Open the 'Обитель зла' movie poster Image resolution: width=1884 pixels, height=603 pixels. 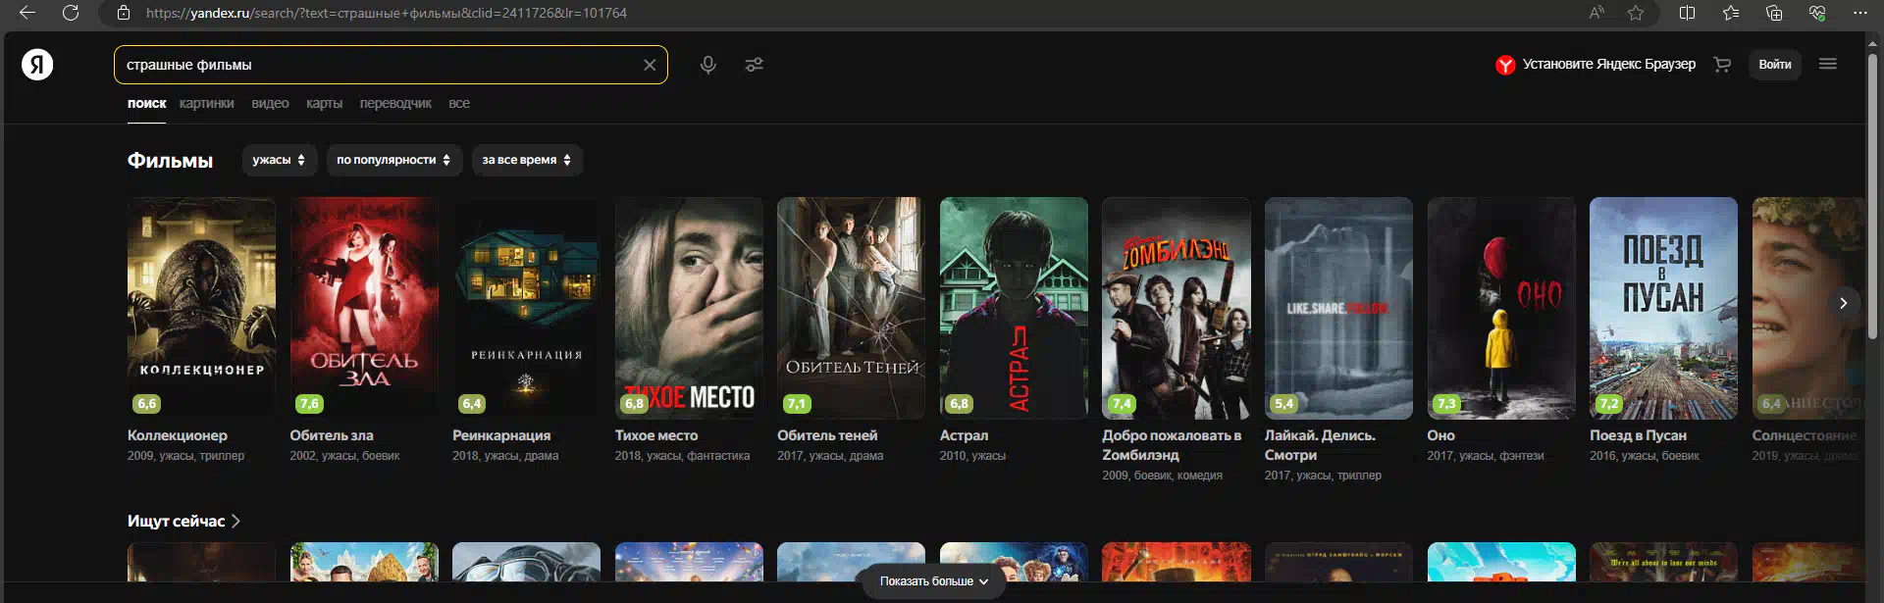click(x=364, y=308)
